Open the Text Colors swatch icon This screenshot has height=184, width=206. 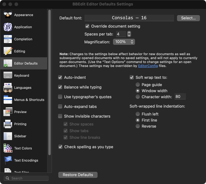click(x=8, y=148)
